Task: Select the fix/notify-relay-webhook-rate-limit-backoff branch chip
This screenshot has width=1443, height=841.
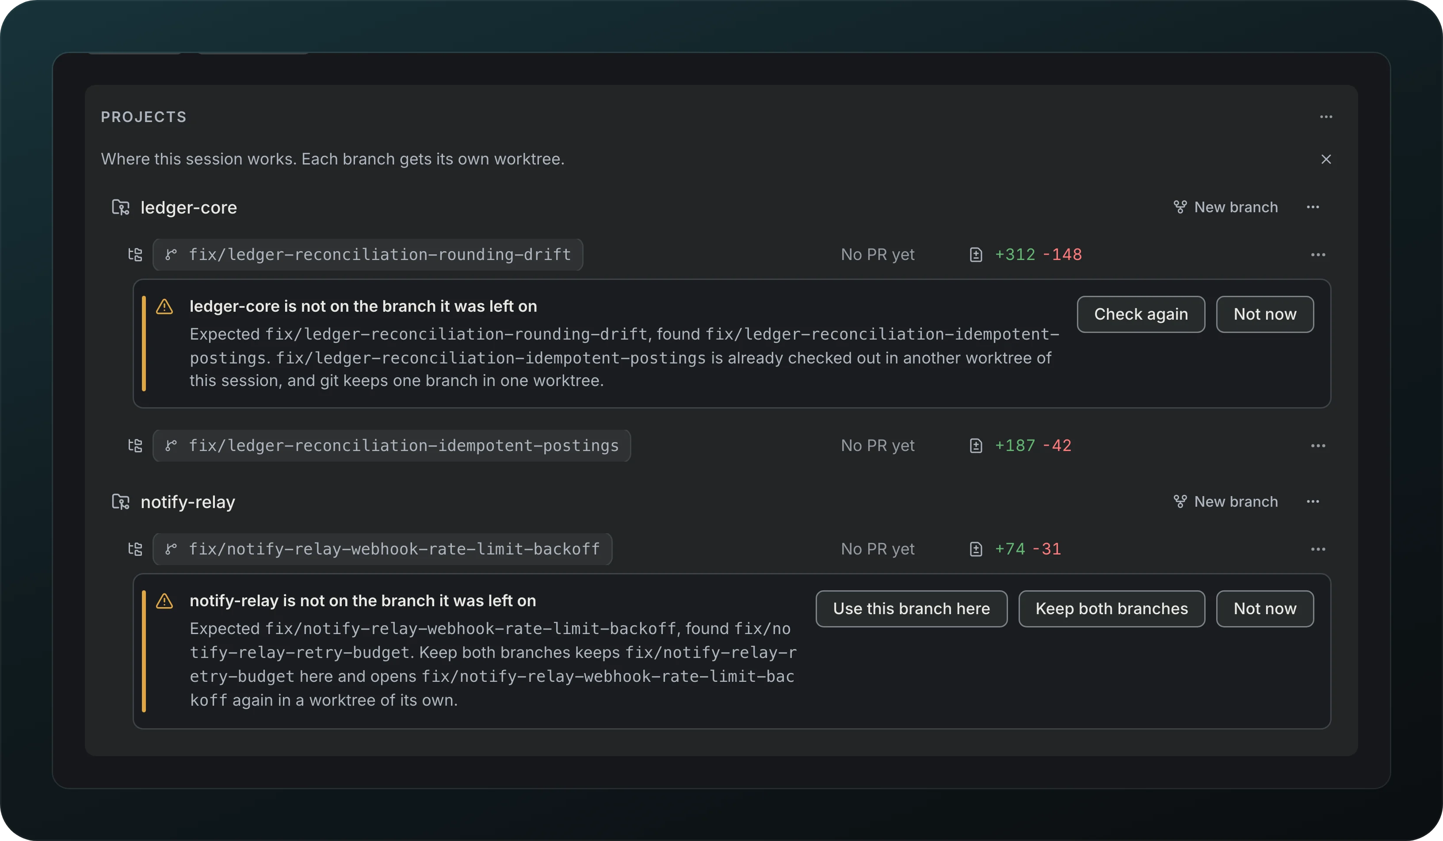Action: pyautogui.click(x=382, y=549)
